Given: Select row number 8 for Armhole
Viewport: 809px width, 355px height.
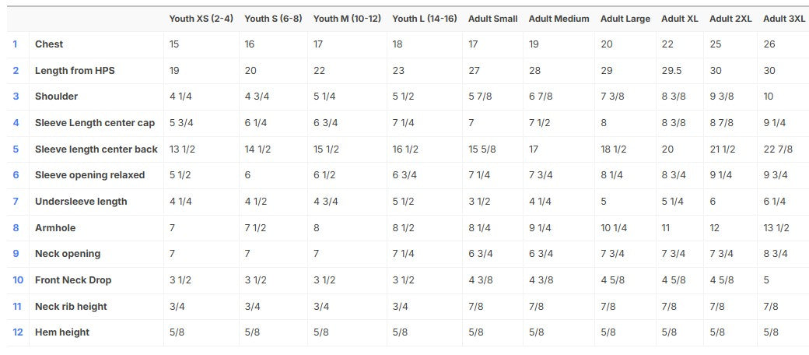Looking at the screenshot, I should pos(16,228).
